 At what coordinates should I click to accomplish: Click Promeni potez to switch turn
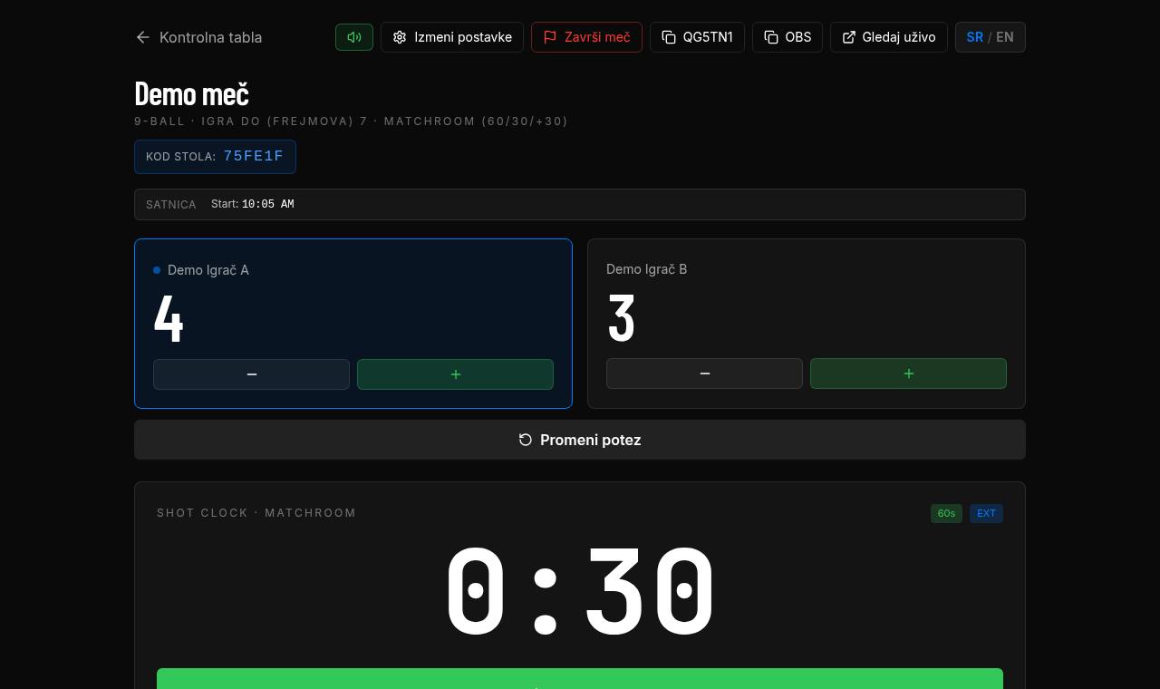[580, 440]
